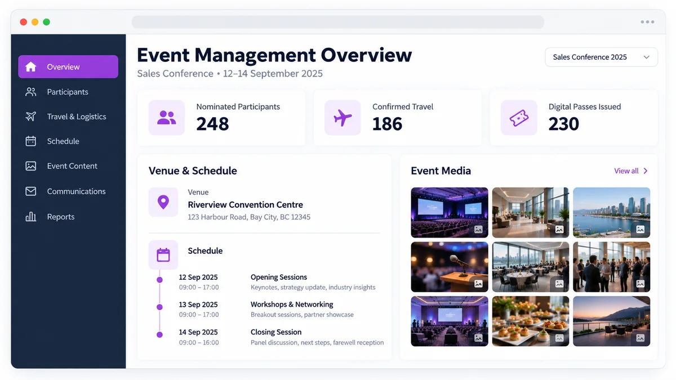The height and width of the screenshot is (380, 676).
Task: Click the Nominated Participants label
Action: pyautogui.click(x=238, y=106)
